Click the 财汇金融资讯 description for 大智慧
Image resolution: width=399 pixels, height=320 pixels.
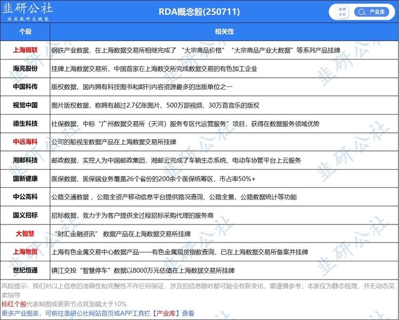122,234
